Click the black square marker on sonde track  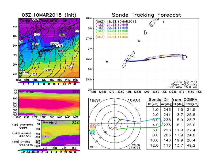148,60
